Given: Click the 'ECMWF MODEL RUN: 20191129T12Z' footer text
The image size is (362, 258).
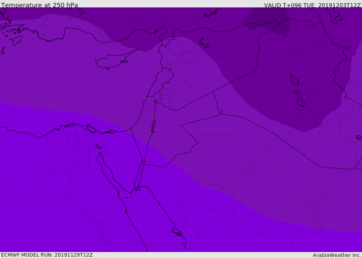Looking at the screenshot, I should coord(47,255).
